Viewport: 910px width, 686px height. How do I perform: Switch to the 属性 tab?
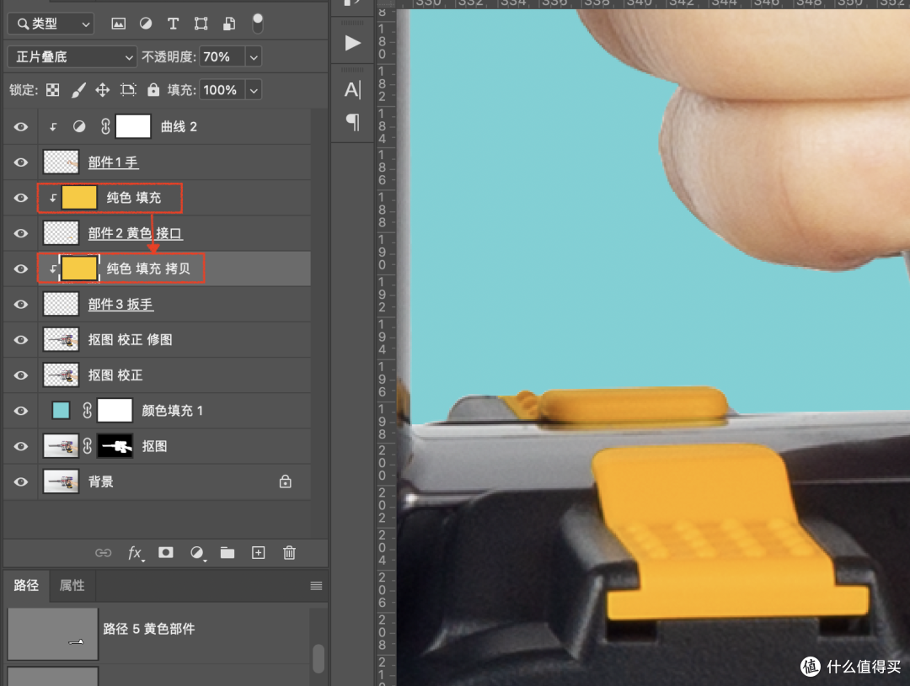72,585
